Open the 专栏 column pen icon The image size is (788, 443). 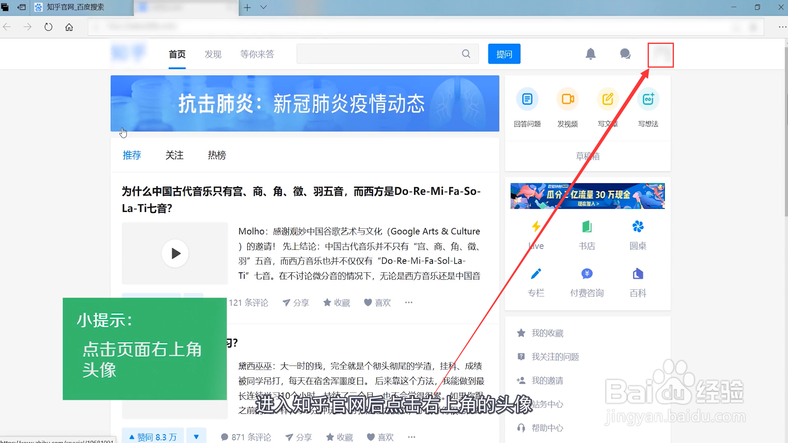pos(536,274)
